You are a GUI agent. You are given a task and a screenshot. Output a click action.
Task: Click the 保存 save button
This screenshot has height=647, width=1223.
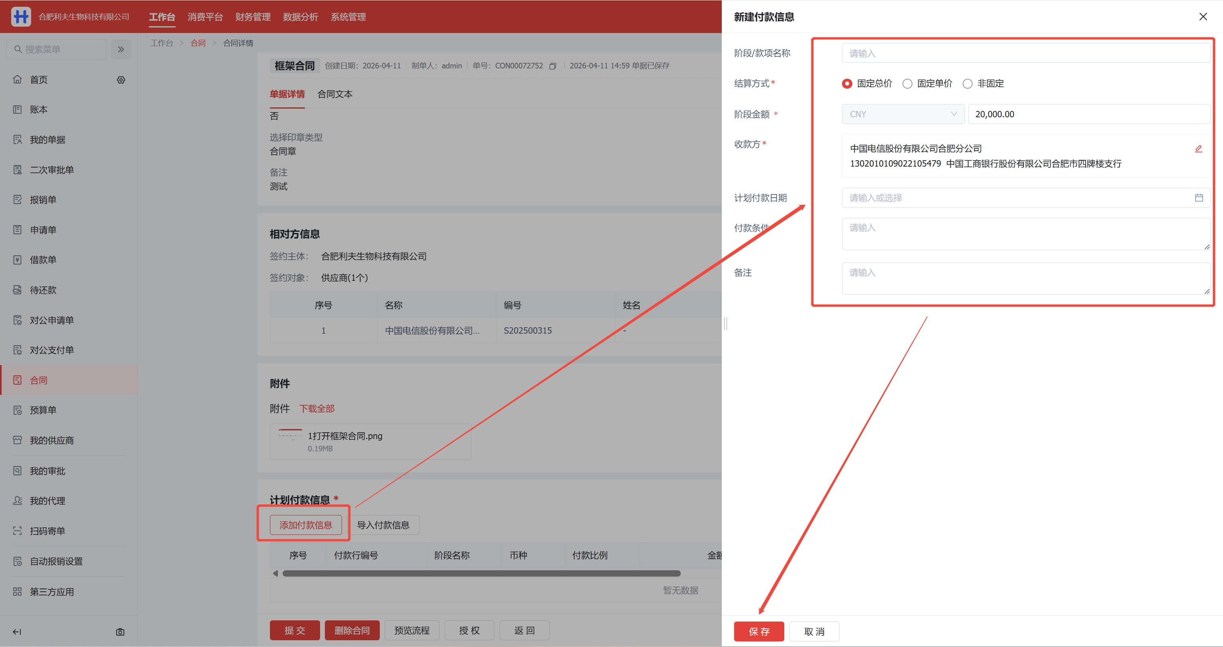point(759,631)
